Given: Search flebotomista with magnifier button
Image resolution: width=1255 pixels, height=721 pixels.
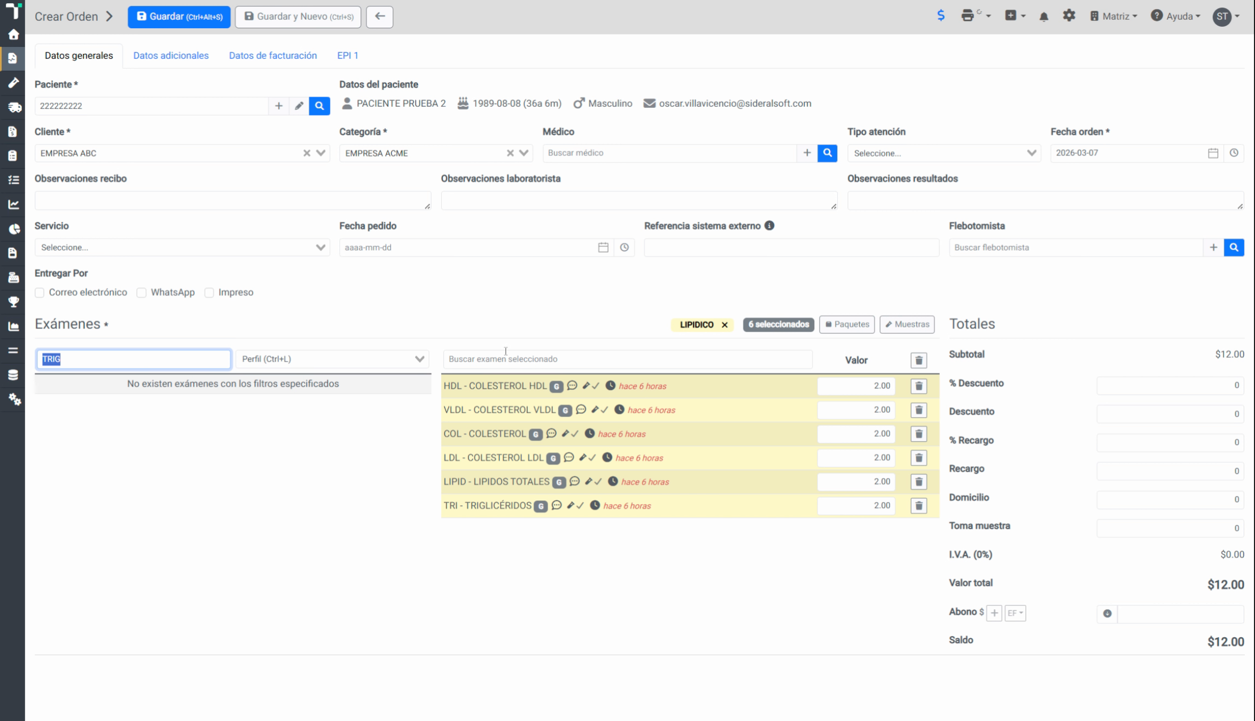Looking at the screenshot, I should coord(1234,247).
